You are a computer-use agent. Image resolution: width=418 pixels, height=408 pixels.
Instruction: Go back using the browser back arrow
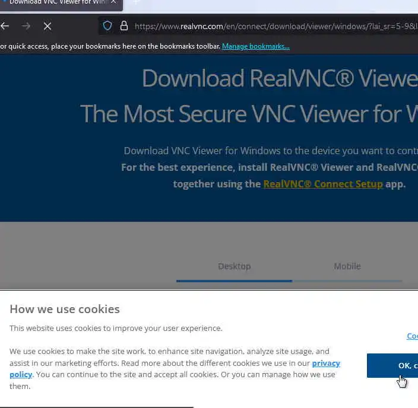tap(5, 26)
